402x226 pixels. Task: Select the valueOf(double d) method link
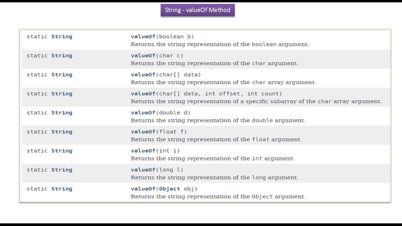(x=143, y=113)
